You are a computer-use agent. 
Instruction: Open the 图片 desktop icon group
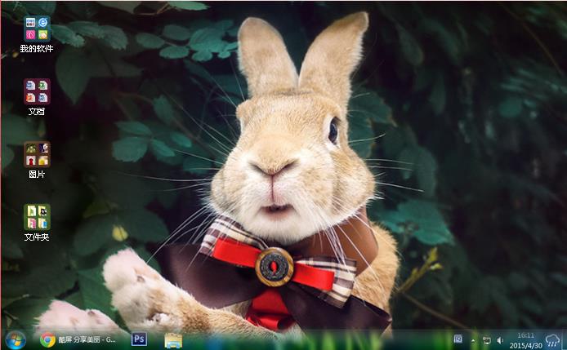pyautogui.click(x=37, y=153)
